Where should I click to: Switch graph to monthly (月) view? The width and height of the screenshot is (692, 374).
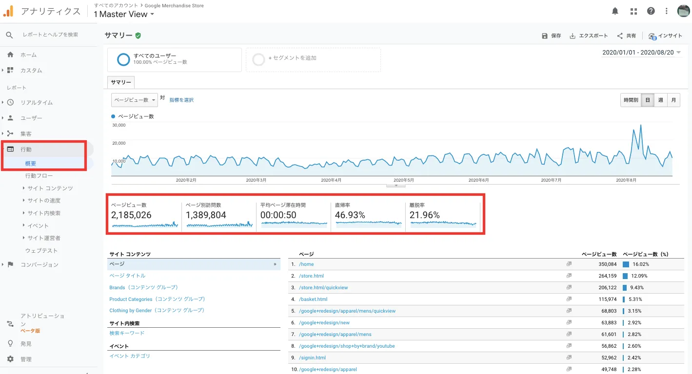673,100
